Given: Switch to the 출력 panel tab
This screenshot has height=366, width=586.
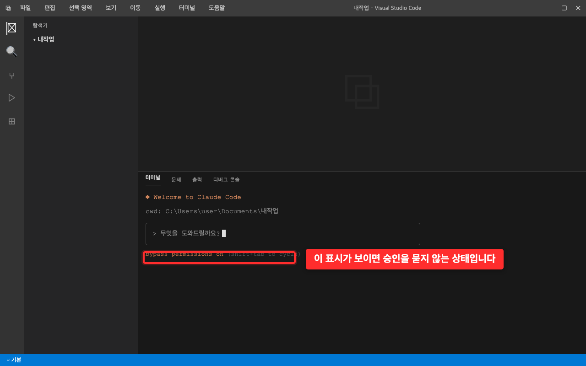Looking at the screenshot, I should [x=197, y=180].
